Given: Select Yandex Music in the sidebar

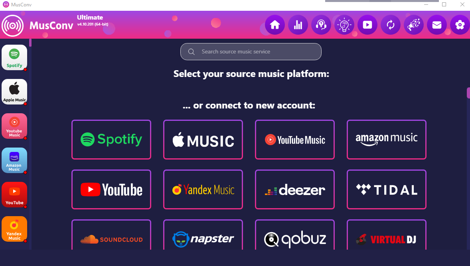Looking at the screenshot, I should coord(14,229).
